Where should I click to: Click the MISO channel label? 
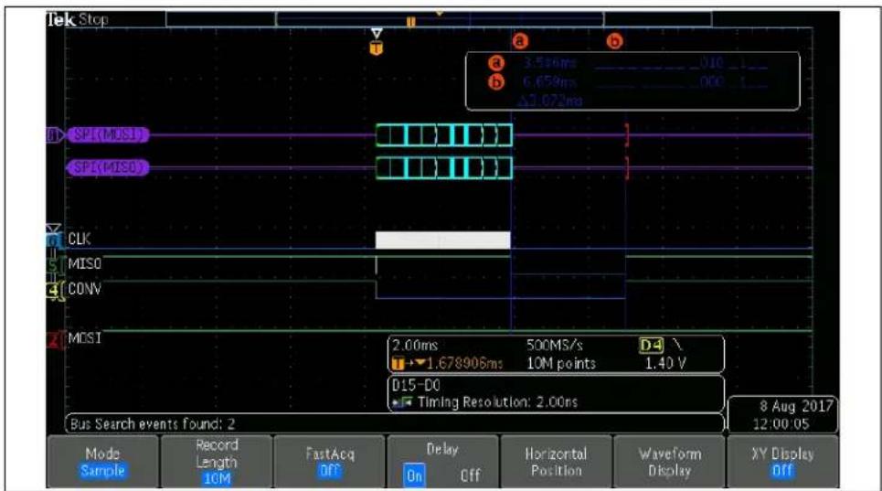(x=84, y=263)
